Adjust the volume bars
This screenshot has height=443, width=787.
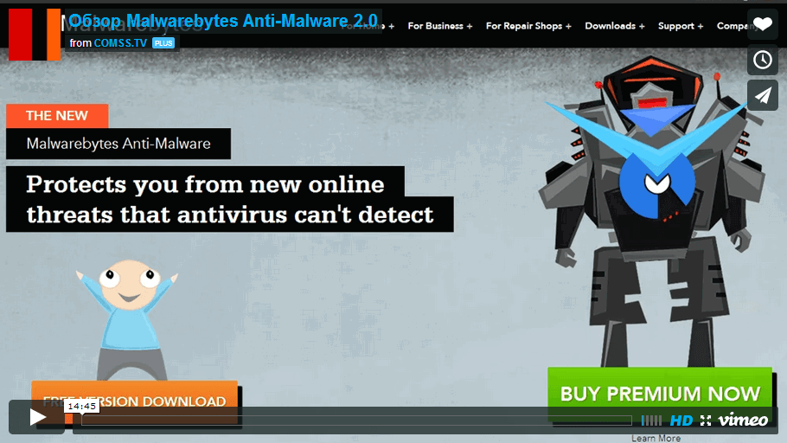(x=651, y=421)
